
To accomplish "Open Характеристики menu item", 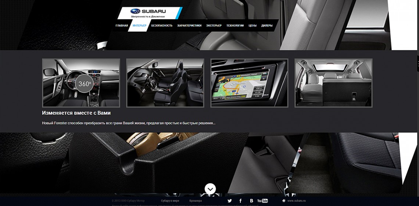I will (x=189, y=26).
